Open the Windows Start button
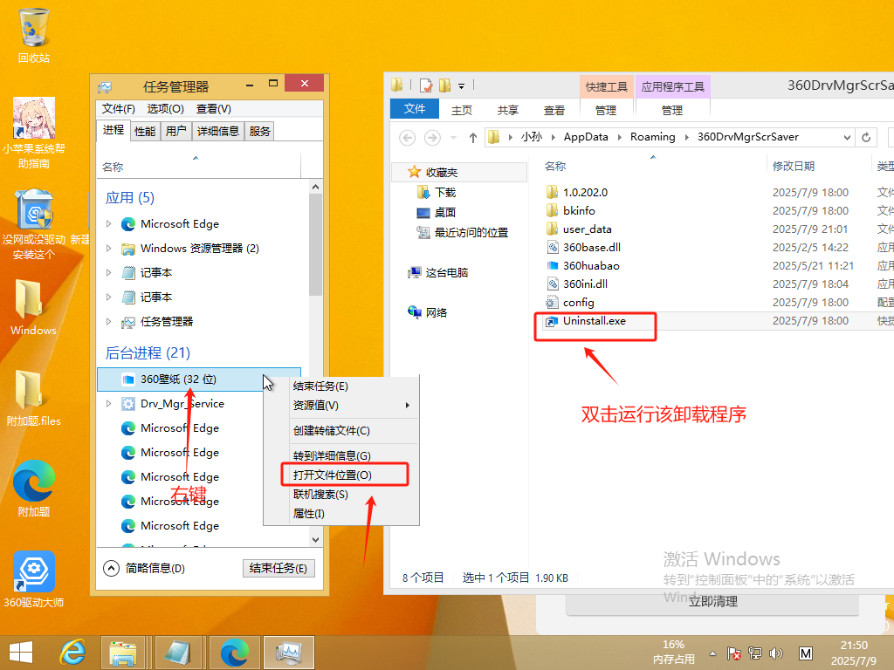Image resolution: width=894 pixels, height=670 pixels. (x=21, y=653)
